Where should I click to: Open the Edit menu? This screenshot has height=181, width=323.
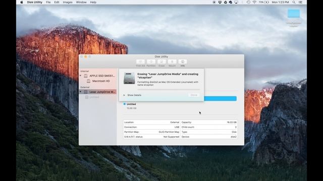[57, 2]
